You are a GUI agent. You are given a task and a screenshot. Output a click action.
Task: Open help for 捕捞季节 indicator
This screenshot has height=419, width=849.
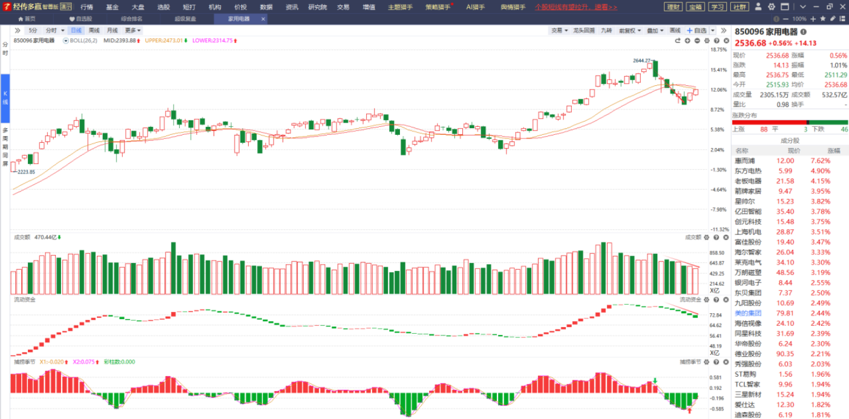tap(716, 362)
